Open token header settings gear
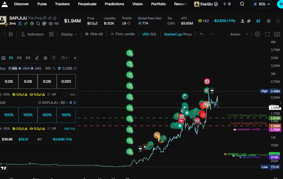The height and width of the screenshot is (179, 283). [269, 21]
